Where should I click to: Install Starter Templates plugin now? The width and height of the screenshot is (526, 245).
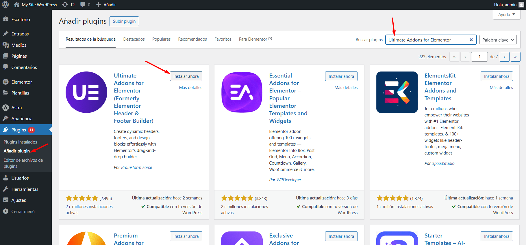(497, 236)
